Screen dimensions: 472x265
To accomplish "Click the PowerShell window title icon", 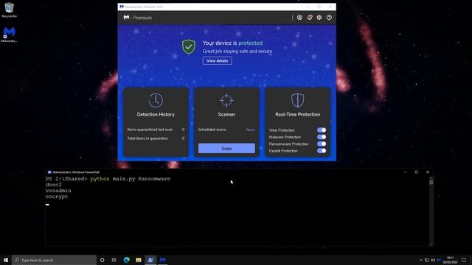I will click(49, 172).
